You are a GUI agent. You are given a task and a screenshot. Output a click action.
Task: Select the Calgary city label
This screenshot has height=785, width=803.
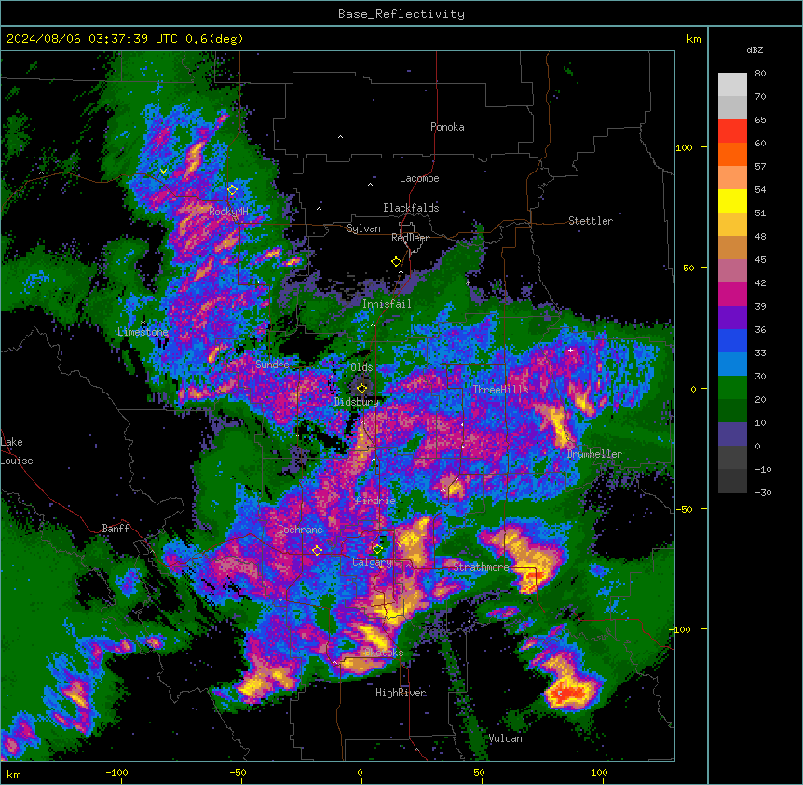[x=373, y=562]
